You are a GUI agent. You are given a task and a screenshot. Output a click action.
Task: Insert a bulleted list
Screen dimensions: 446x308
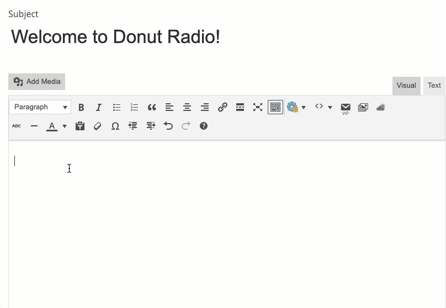[116, 107]
